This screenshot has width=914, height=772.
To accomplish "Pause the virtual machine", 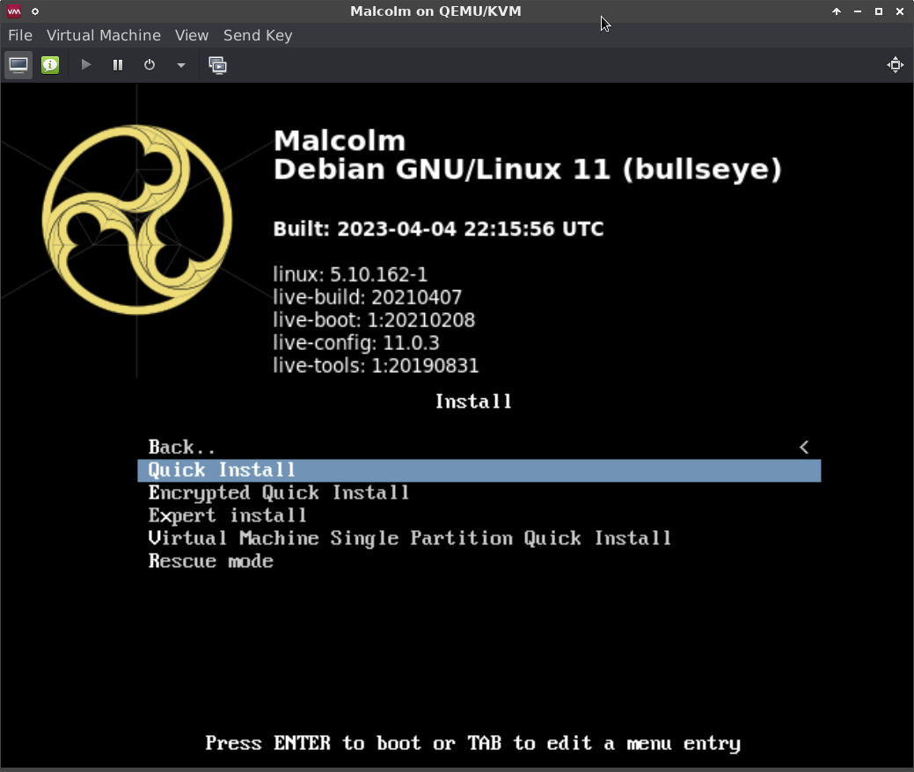I will click(x=118, y=65).
